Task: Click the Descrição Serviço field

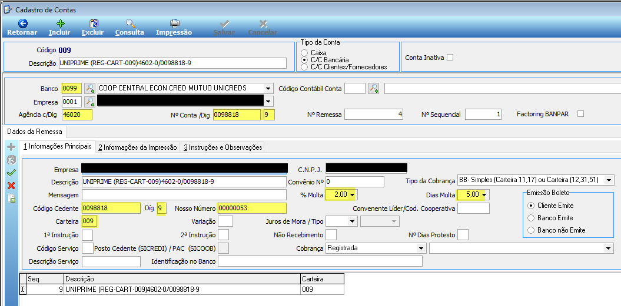Action: (111, 261)
